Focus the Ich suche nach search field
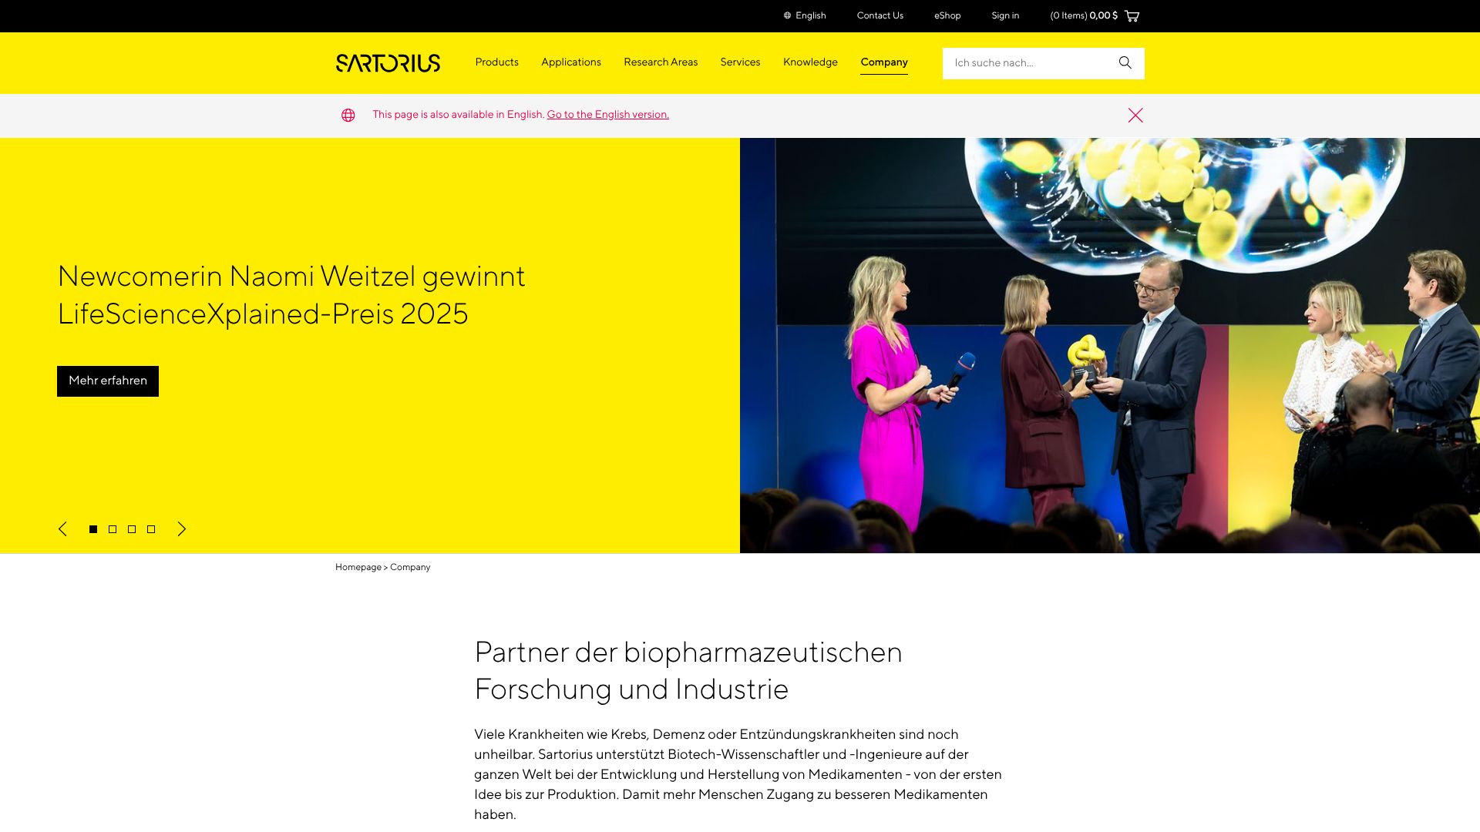 coord(1029,63)
